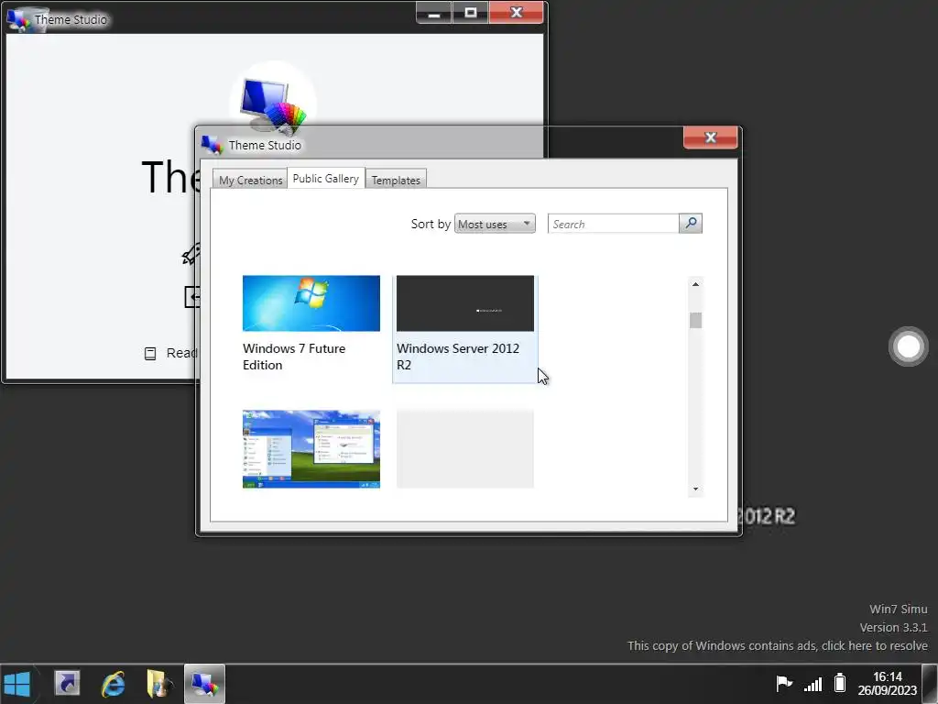Maximize the back Theme Studio window
938x704 pixels.
(471, 13)
